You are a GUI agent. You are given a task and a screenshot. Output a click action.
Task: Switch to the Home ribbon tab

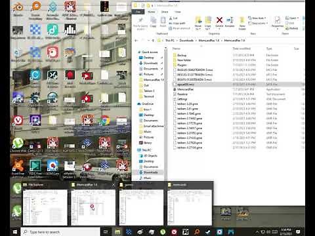(x=151, y=12)
